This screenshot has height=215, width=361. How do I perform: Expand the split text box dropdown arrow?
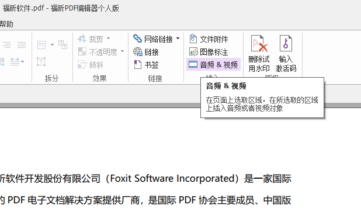(x=52, y=44)
